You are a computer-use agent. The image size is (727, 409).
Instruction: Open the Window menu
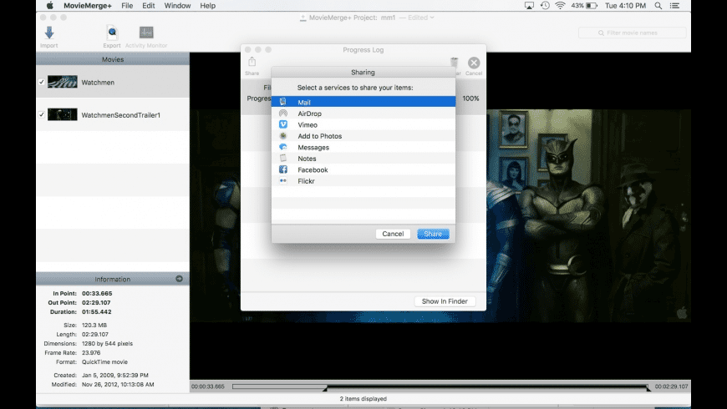pyautogui.click(x=177, y=6)
